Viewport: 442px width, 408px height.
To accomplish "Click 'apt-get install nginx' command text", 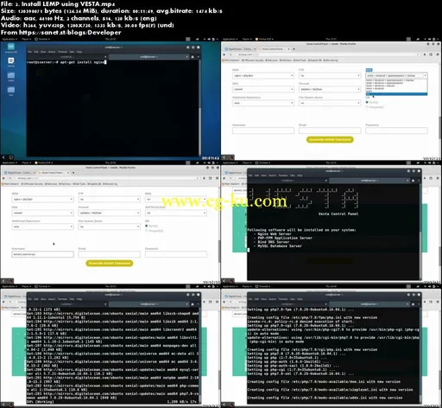I will coord(83,62).
